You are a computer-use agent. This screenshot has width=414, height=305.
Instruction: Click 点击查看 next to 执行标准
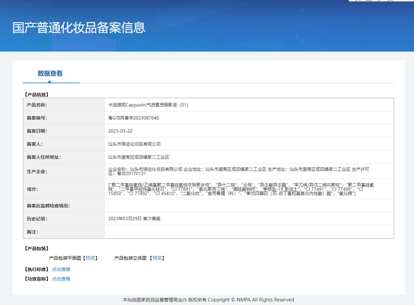61,269
